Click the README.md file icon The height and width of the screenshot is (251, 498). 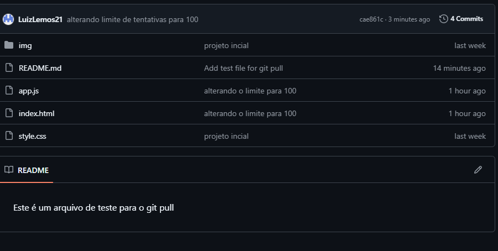(x=8, y=68)
